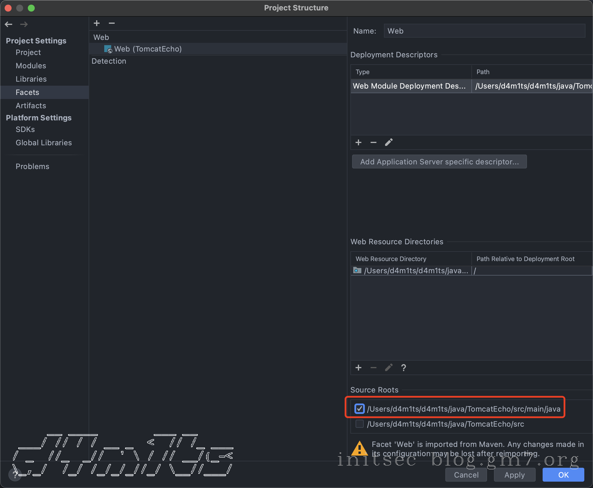Click the add facet plus icon
The image size is (593, 488).
(97, 23)
